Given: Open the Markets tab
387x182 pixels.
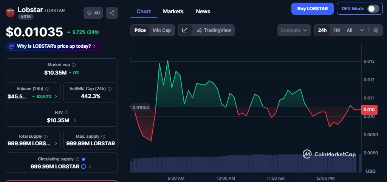Looking at the screenshot, I should [173, 11].
